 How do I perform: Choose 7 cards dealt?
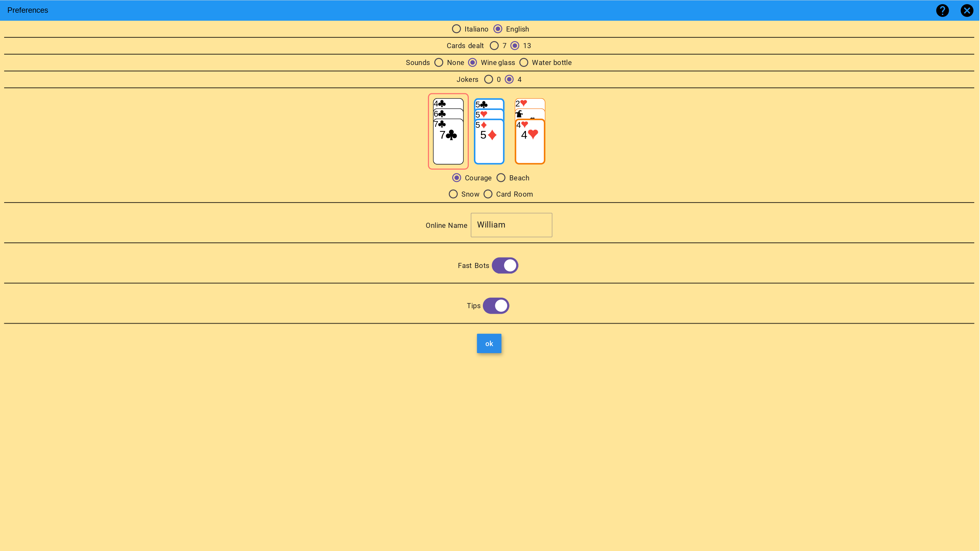coord(494,46)
